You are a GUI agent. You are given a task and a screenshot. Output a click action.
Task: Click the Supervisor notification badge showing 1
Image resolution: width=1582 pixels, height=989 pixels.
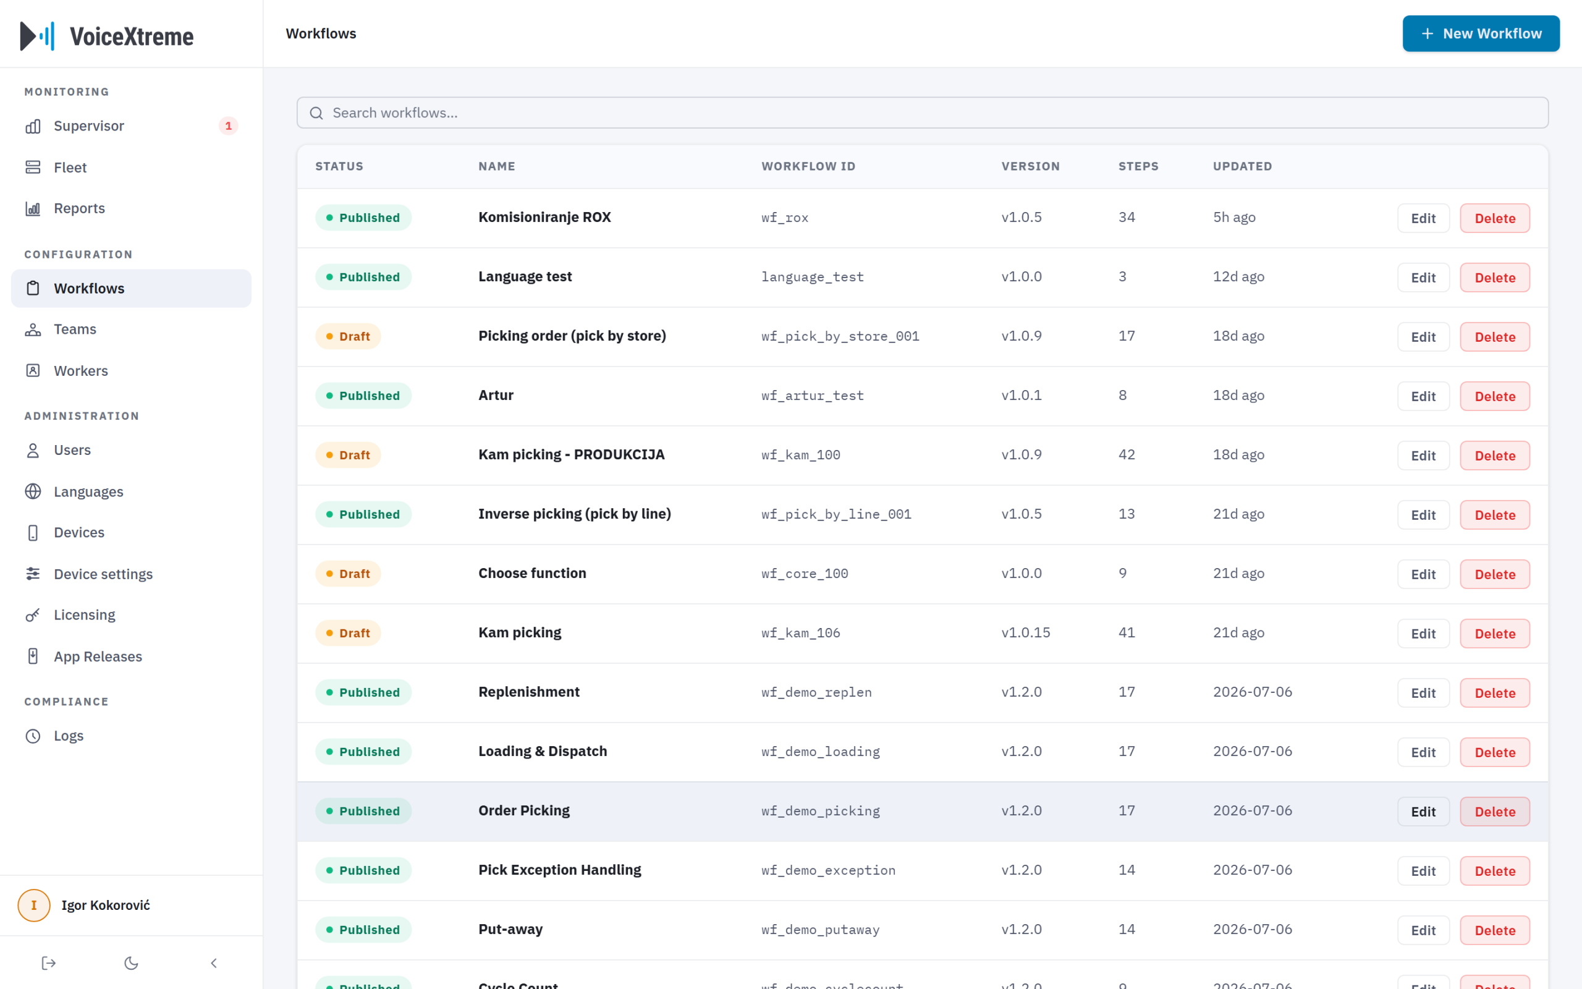228,126
